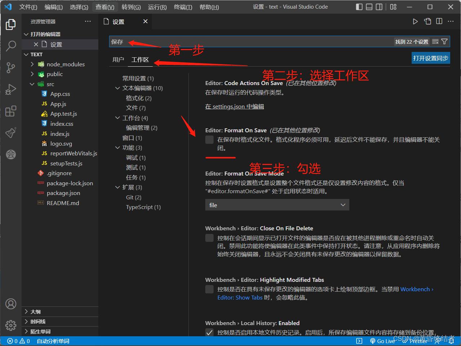
Task: Open Explorer panel More Actions ellipsis
Action: tap(88, 22)
